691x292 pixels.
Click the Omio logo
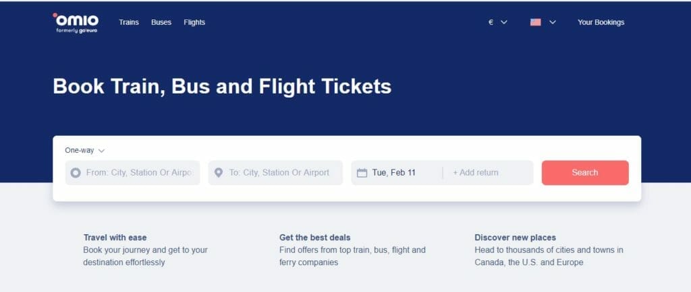coord(76,23)
